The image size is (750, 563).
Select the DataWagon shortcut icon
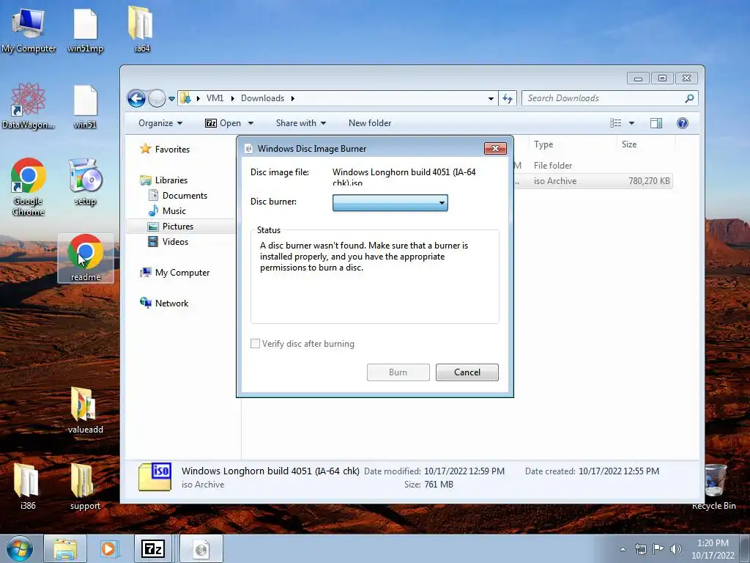[x=29, y=106]
